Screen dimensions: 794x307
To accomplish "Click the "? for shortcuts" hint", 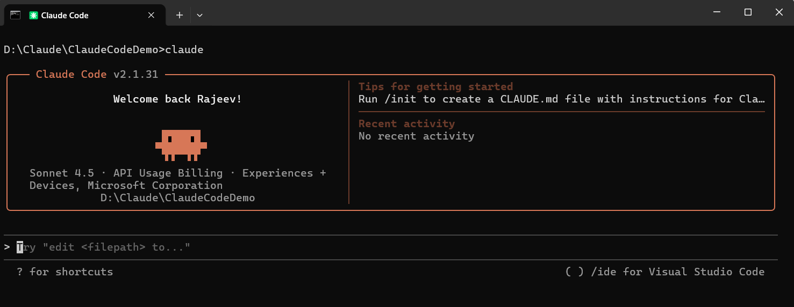I will tap(65, 272).
